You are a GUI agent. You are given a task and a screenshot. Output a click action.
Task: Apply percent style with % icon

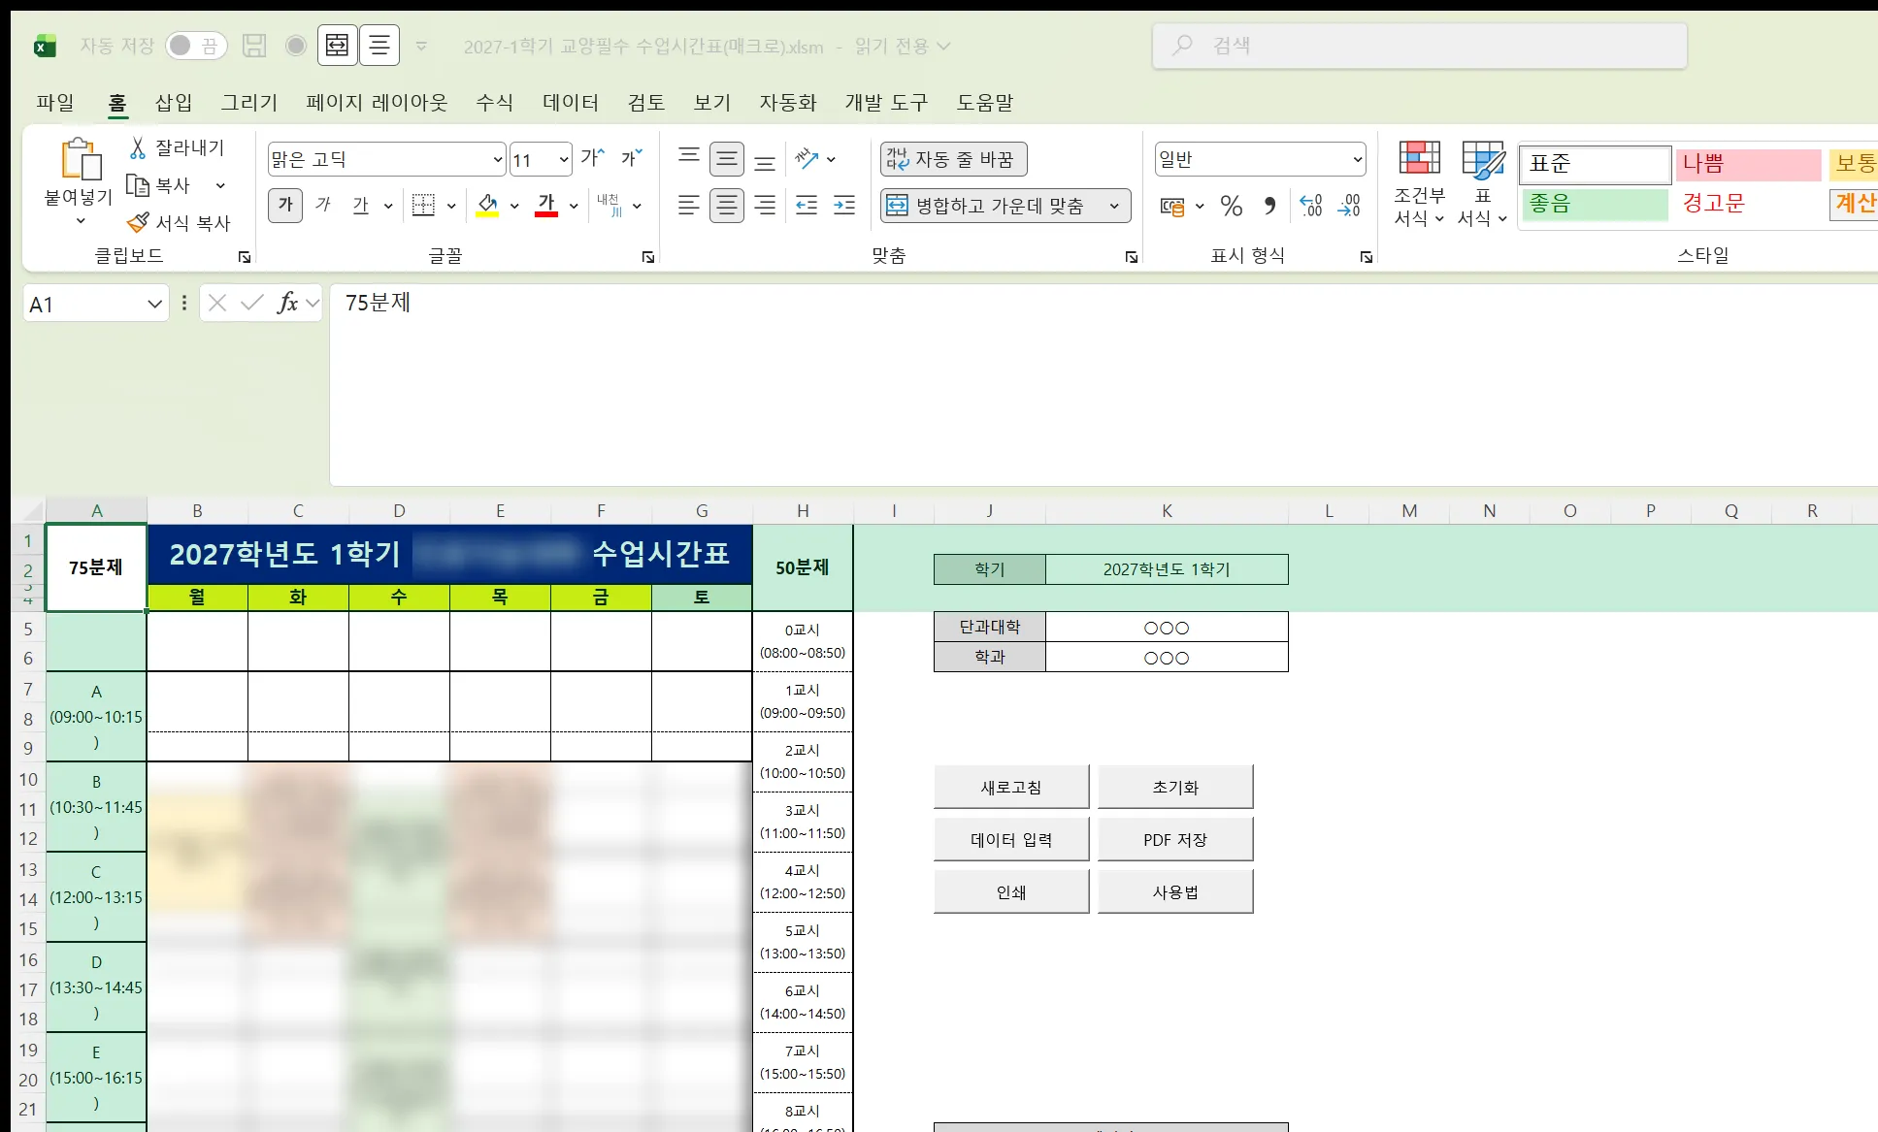coord(1232,205)
